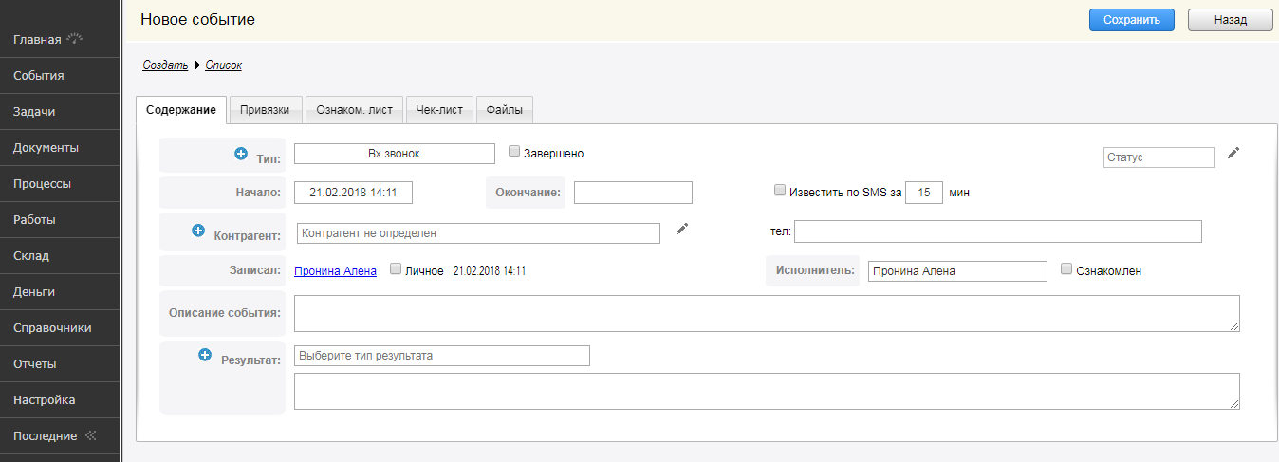The width and height of the screenshot is (1279, 462).
Task: Switch to the Привязки tab
Action: pos(266,110)
